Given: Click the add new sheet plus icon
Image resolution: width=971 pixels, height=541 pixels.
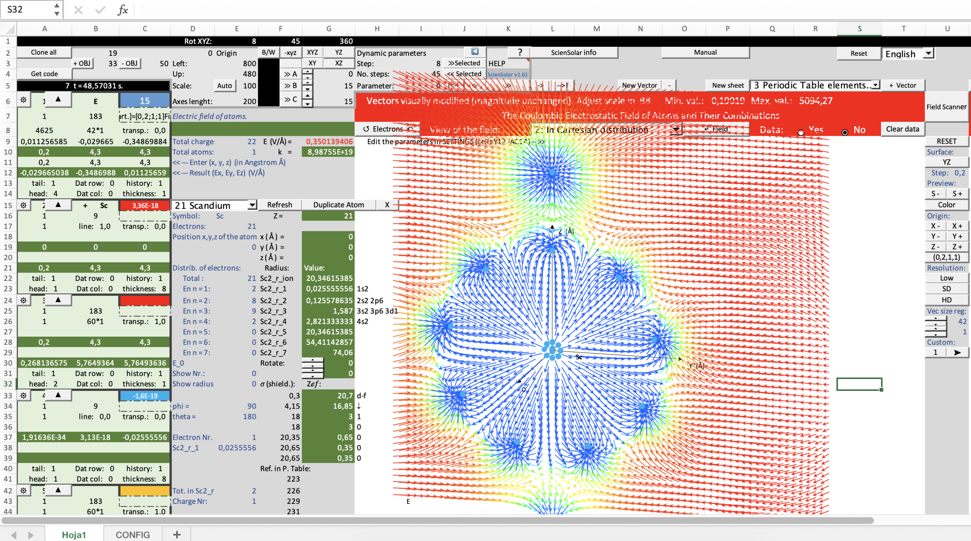Looking at the screenshot, I should pyautogui.click(x=177, y=535).
